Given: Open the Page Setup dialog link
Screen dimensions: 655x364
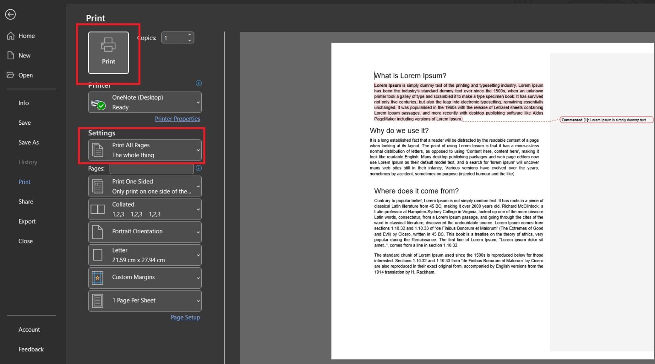Looking at the screenshot, I should click(185, 317).
